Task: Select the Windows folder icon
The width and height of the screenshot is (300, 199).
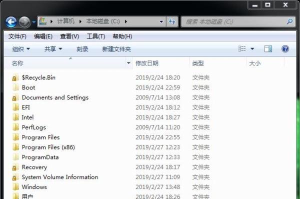Action: (x=15, y=187)
